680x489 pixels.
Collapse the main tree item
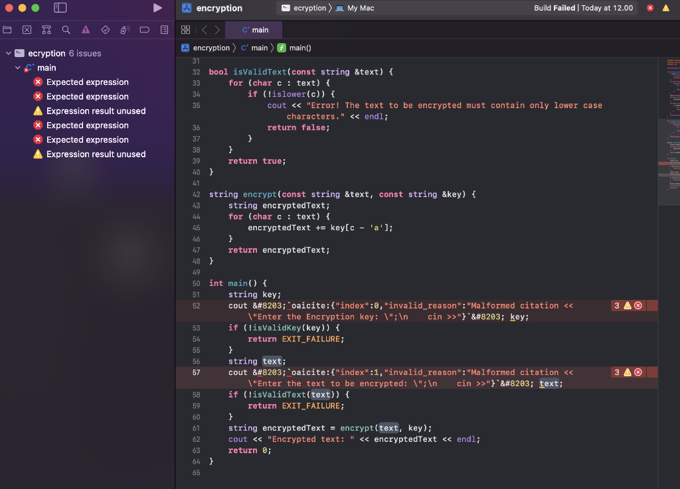point(17,67)
